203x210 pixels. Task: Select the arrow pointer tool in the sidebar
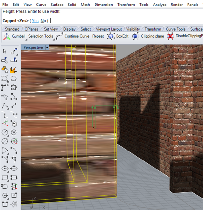coord(5,51)
